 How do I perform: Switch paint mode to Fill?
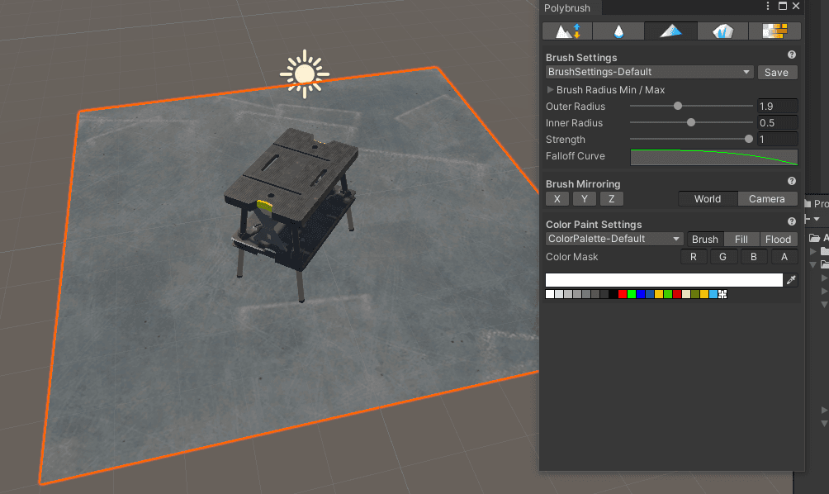pos(741,239)
